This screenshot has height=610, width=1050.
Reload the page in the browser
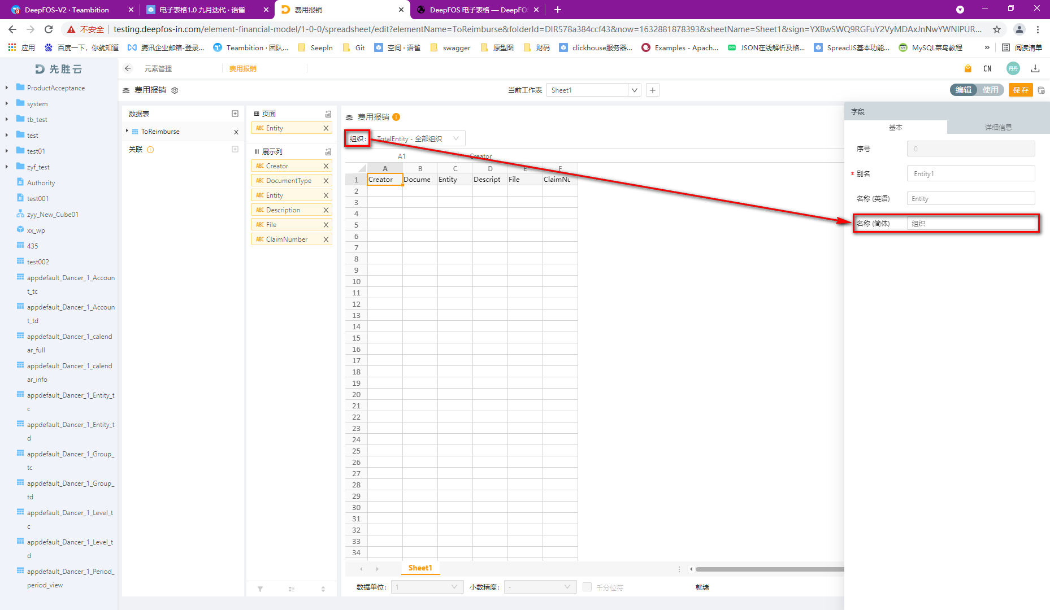(x=49, y=29)
